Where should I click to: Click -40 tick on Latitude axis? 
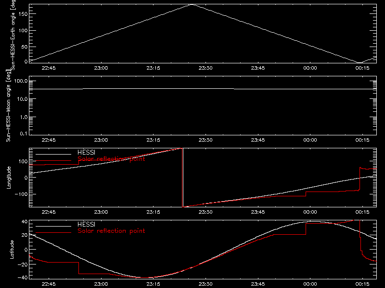[23, 277]
